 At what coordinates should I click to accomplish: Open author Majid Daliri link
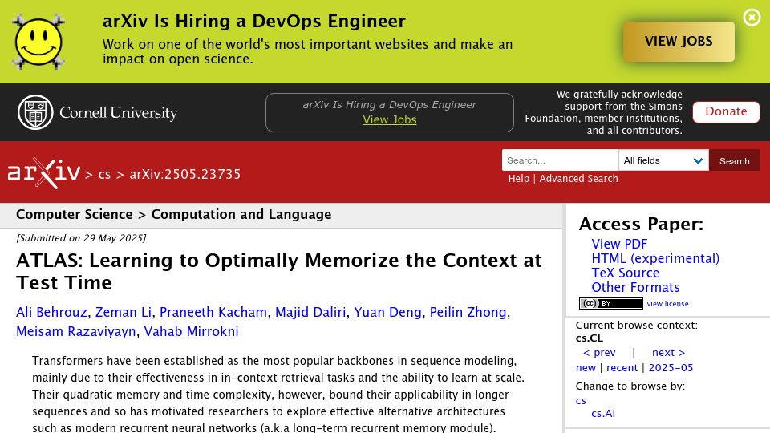click(x=310, y=312)
